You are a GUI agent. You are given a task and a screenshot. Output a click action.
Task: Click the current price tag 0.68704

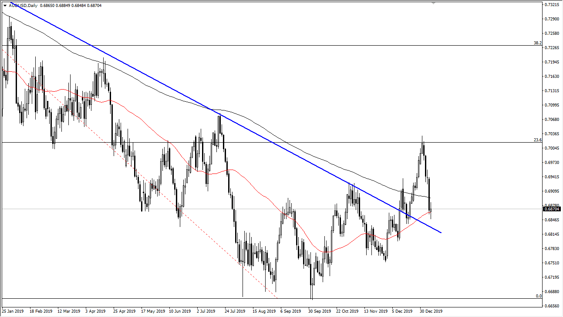point(551,209)
